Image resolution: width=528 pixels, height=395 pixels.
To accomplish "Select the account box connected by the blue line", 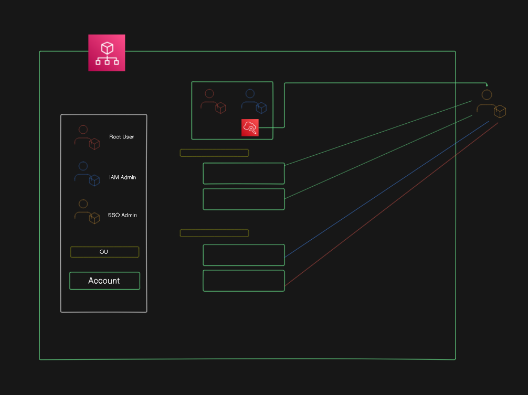I will tap(244, 255).
